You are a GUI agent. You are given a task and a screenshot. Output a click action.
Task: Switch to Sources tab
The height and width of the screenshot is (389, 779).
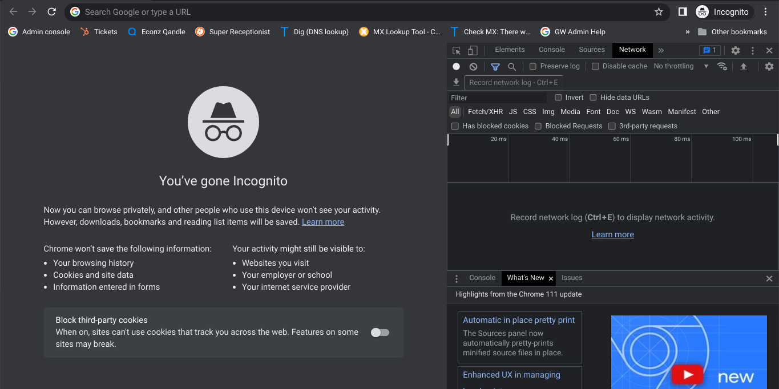pyautogui.click(x=592, y=50)
